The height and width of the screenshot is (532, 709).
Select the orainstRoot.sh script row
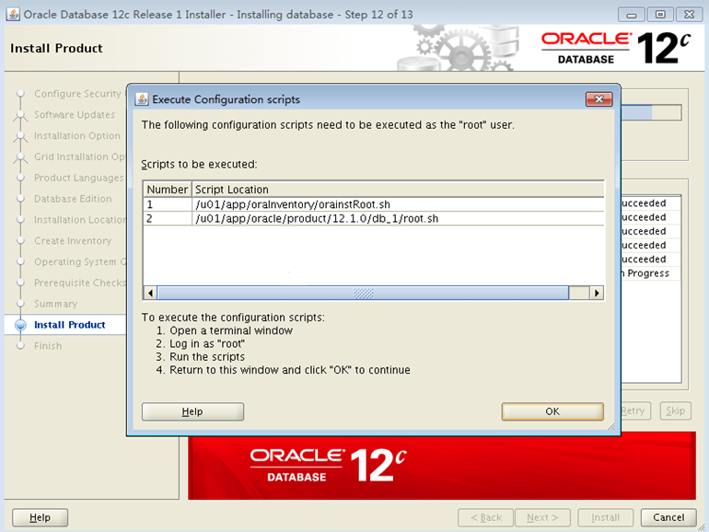374,204
